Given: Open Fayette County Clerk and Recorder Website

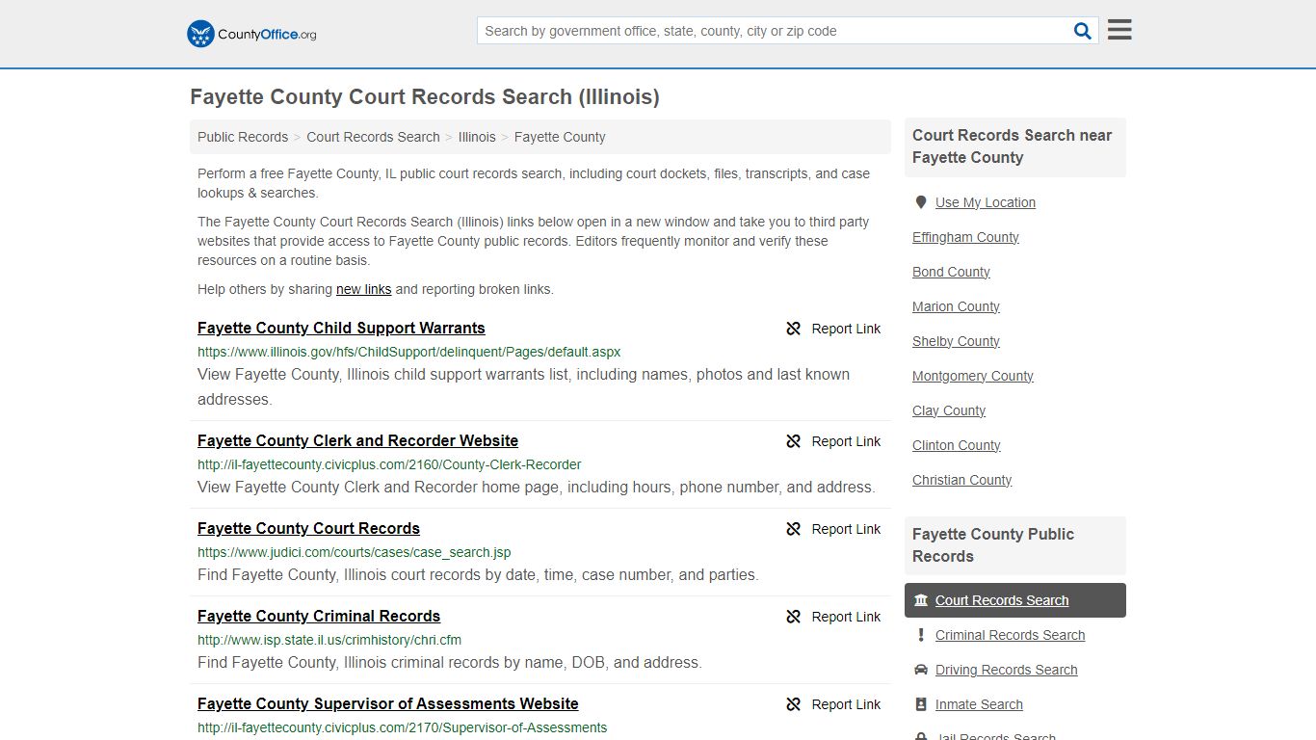Looking at the screenshot, I should tap(357, 441).
